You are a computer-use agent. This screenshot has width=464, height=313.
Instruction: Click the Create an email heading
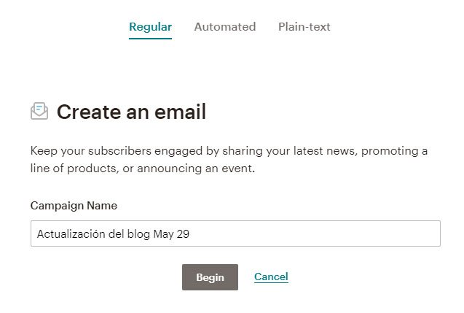tap(131, 112)
